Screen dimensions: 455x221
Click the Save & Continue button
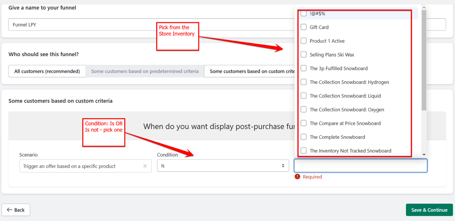coord(429,210)
